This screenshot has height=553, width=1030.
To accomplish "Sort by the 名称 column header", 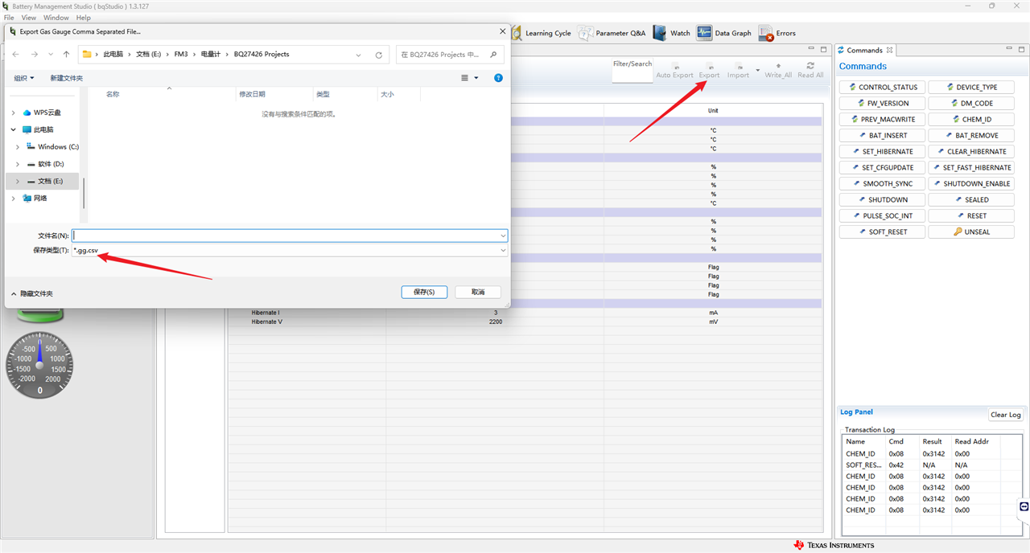I will click(x=113, y=94).
